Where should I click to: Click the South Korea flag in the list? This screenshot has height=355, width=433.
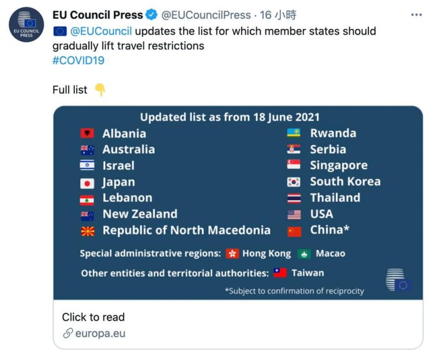[x=293, y=182]
